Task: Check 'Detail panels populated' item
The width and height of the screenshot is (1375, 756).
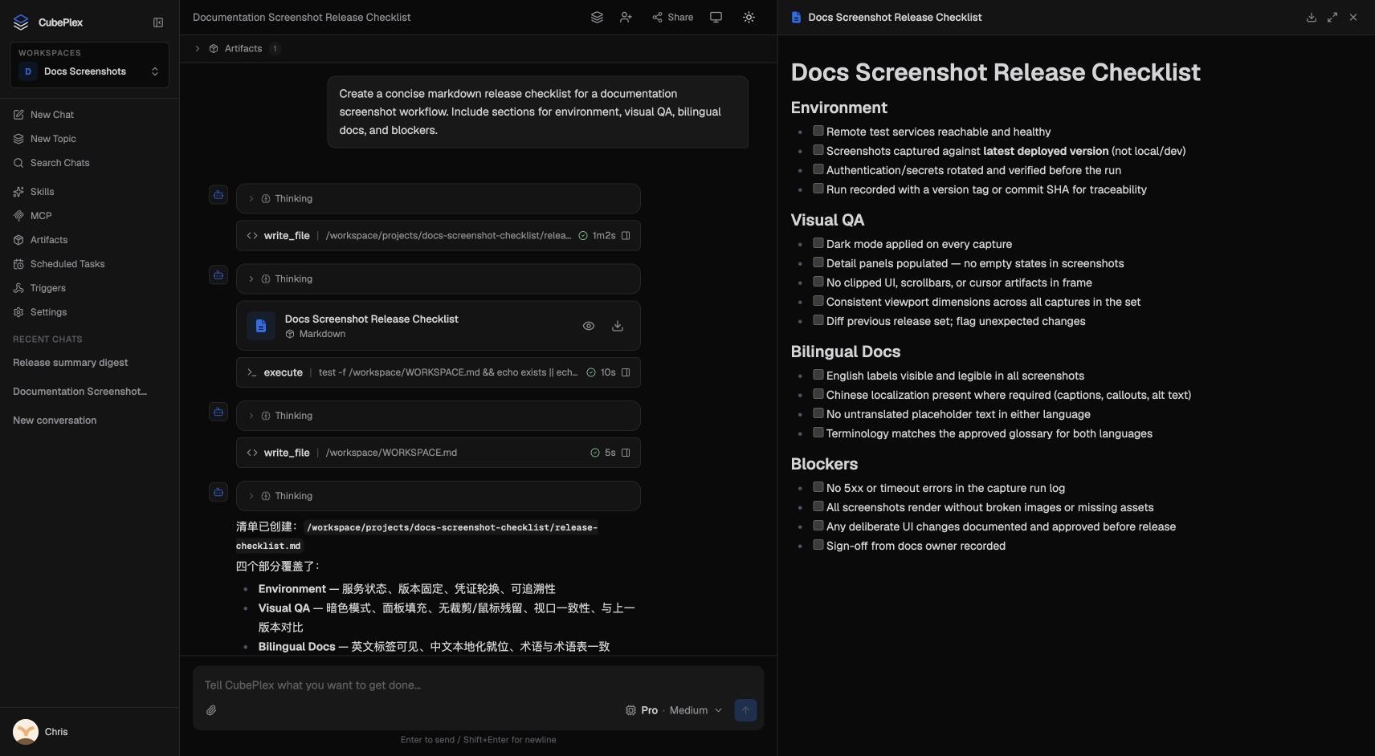Action: pos(818,262)
